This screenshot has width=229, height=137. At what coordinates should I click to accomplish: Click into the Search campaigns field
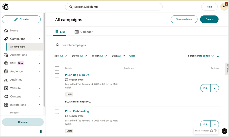coord(91,45)
